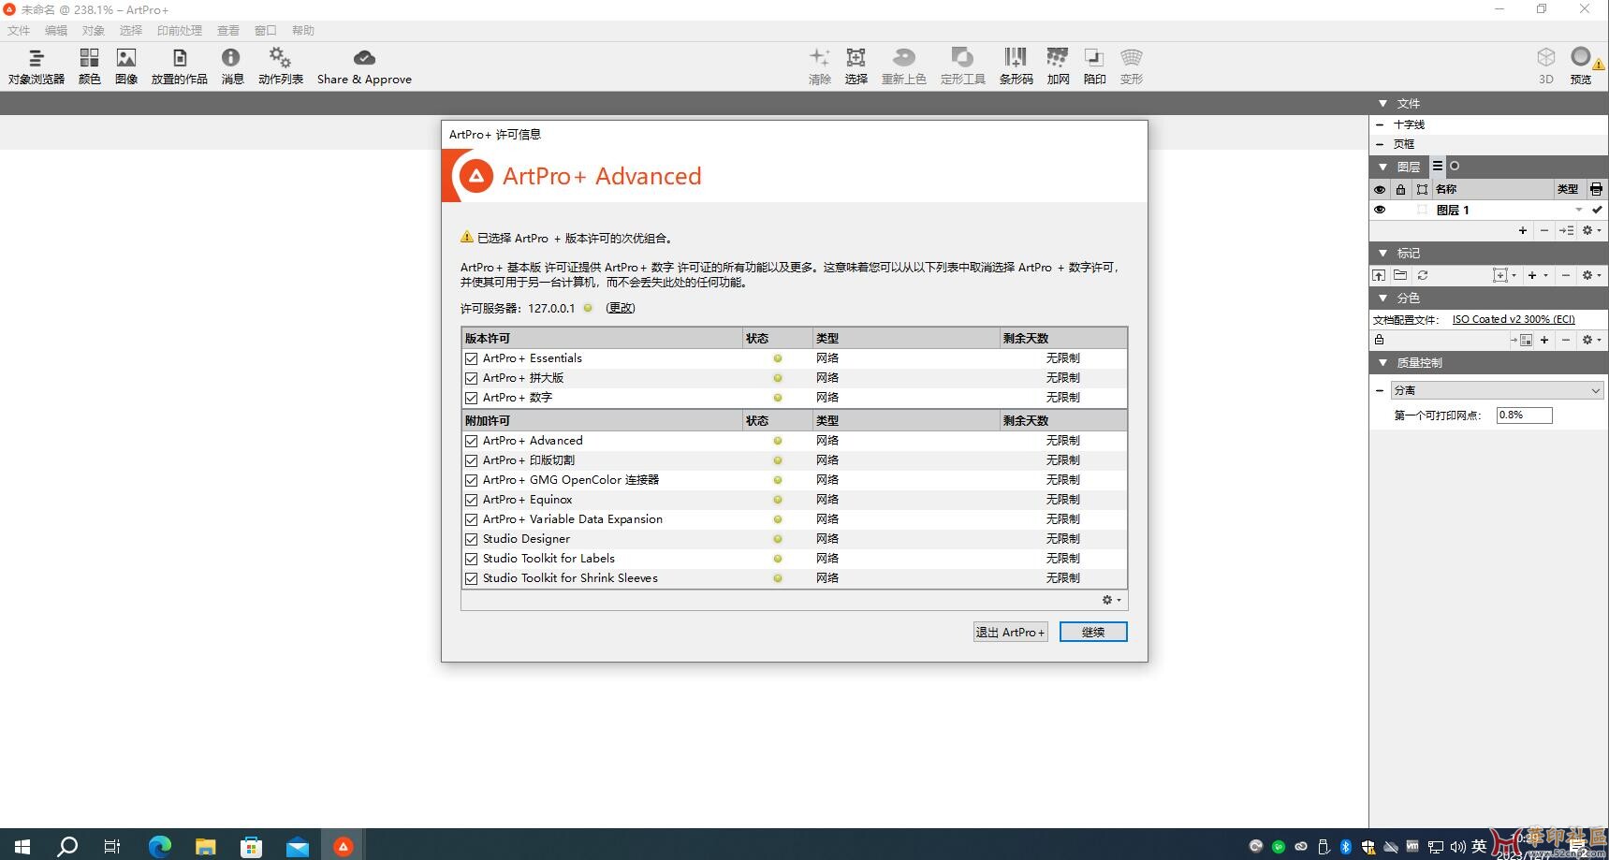The image size is (1609, 860).
Task: Open the 陷印 trapping tool
Action: (x=1094, y=66)
